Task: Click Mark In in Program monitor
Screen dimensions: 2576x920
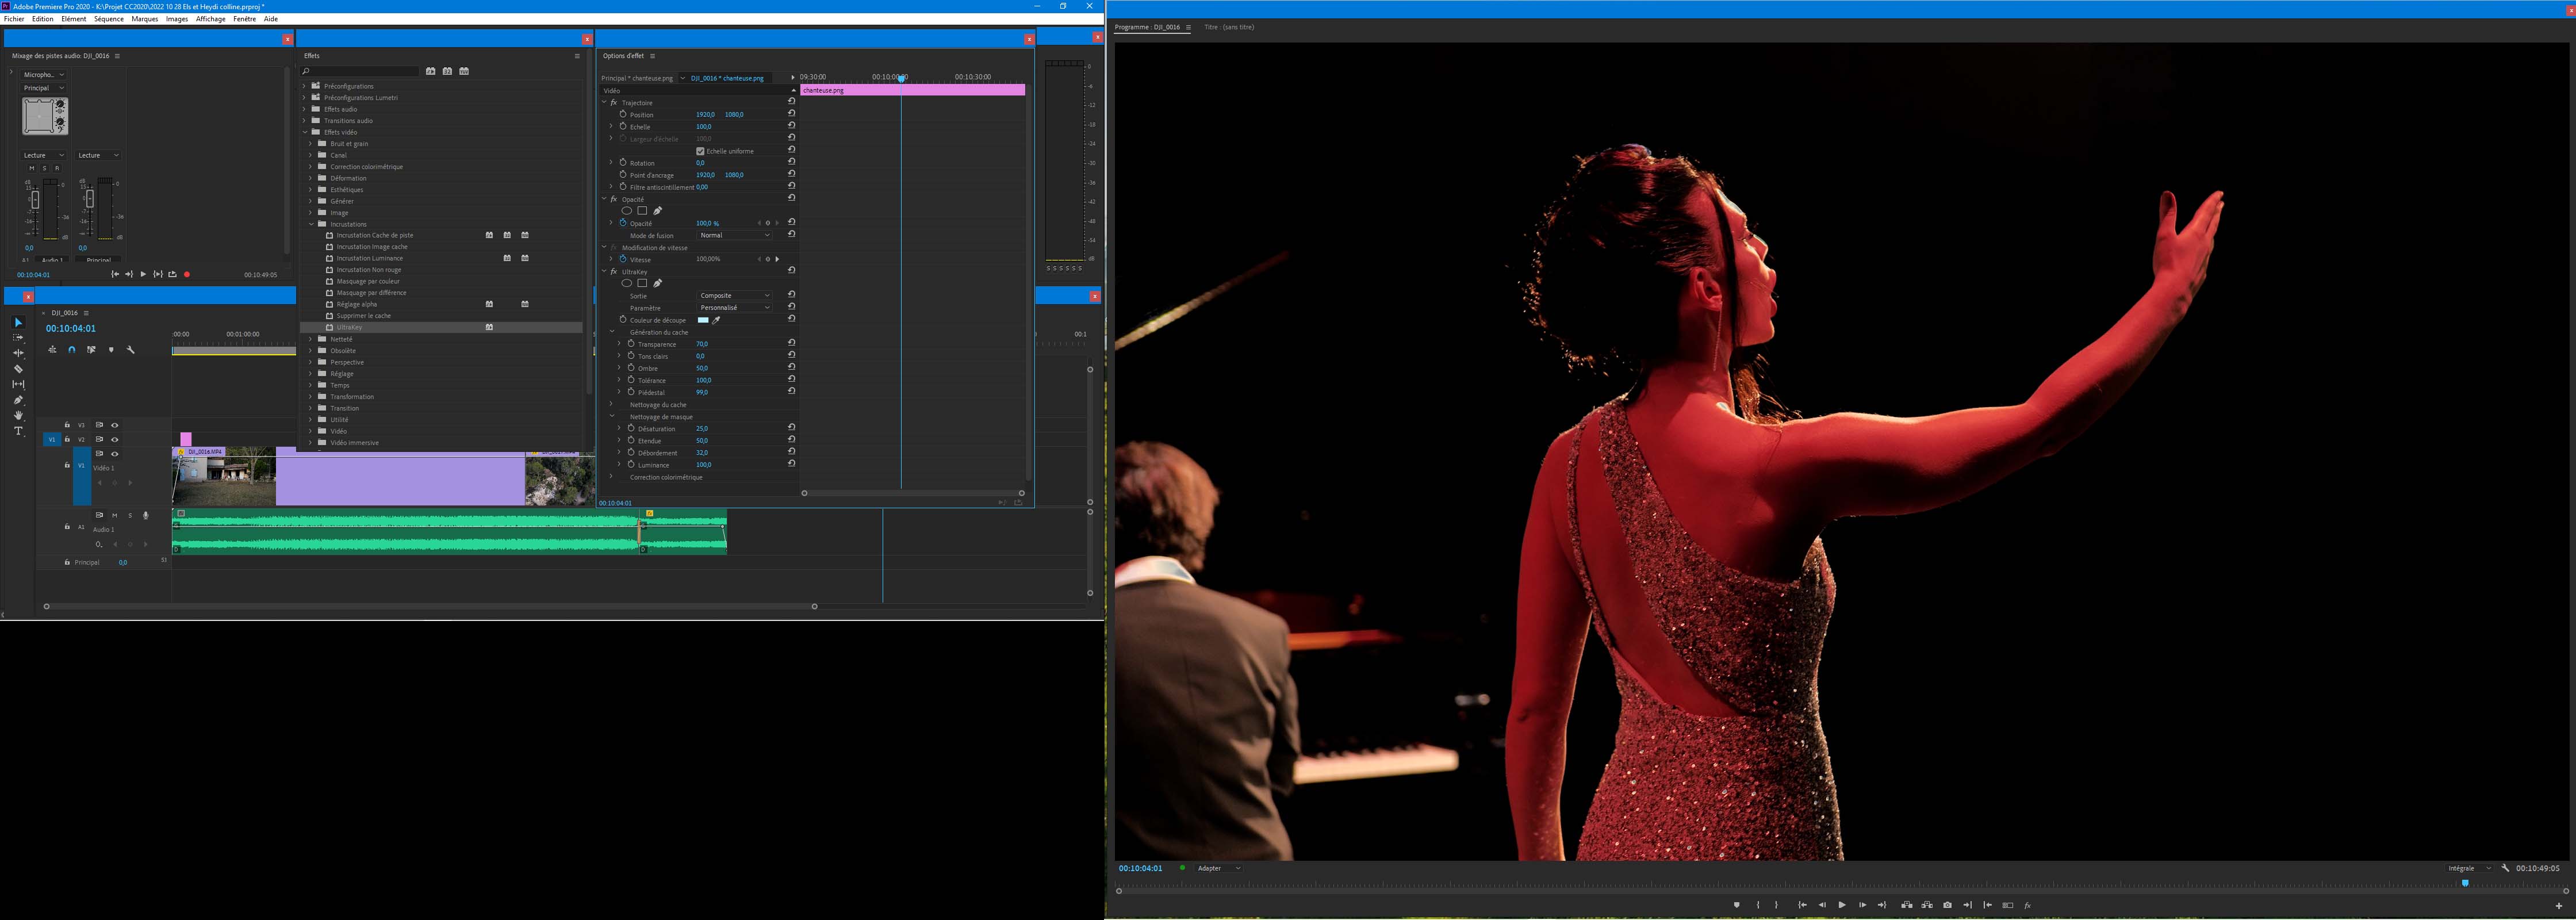Action: point(1757,905)
